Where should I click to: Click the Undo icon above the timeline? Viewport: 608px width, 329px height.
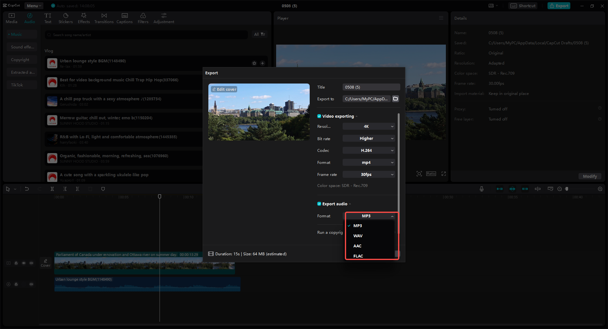pyautogui.click(x=27, y=189)
